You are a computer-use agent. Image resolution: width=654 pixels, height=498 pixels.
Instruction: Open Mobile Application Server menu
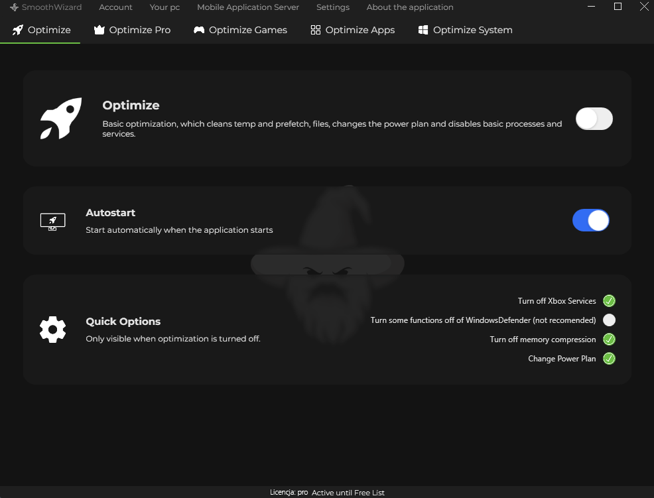coord(248,7)
